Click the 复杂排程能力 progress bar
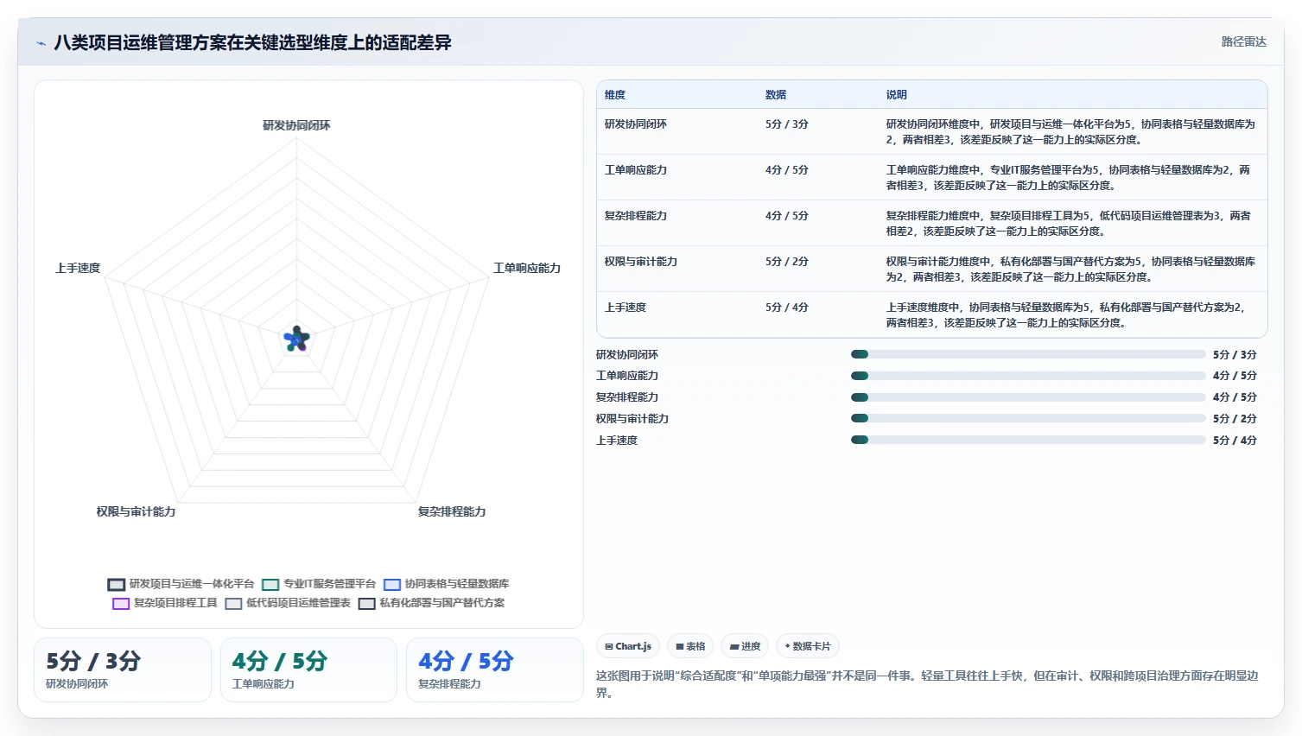The image size is (1302, 736). 1028,397
